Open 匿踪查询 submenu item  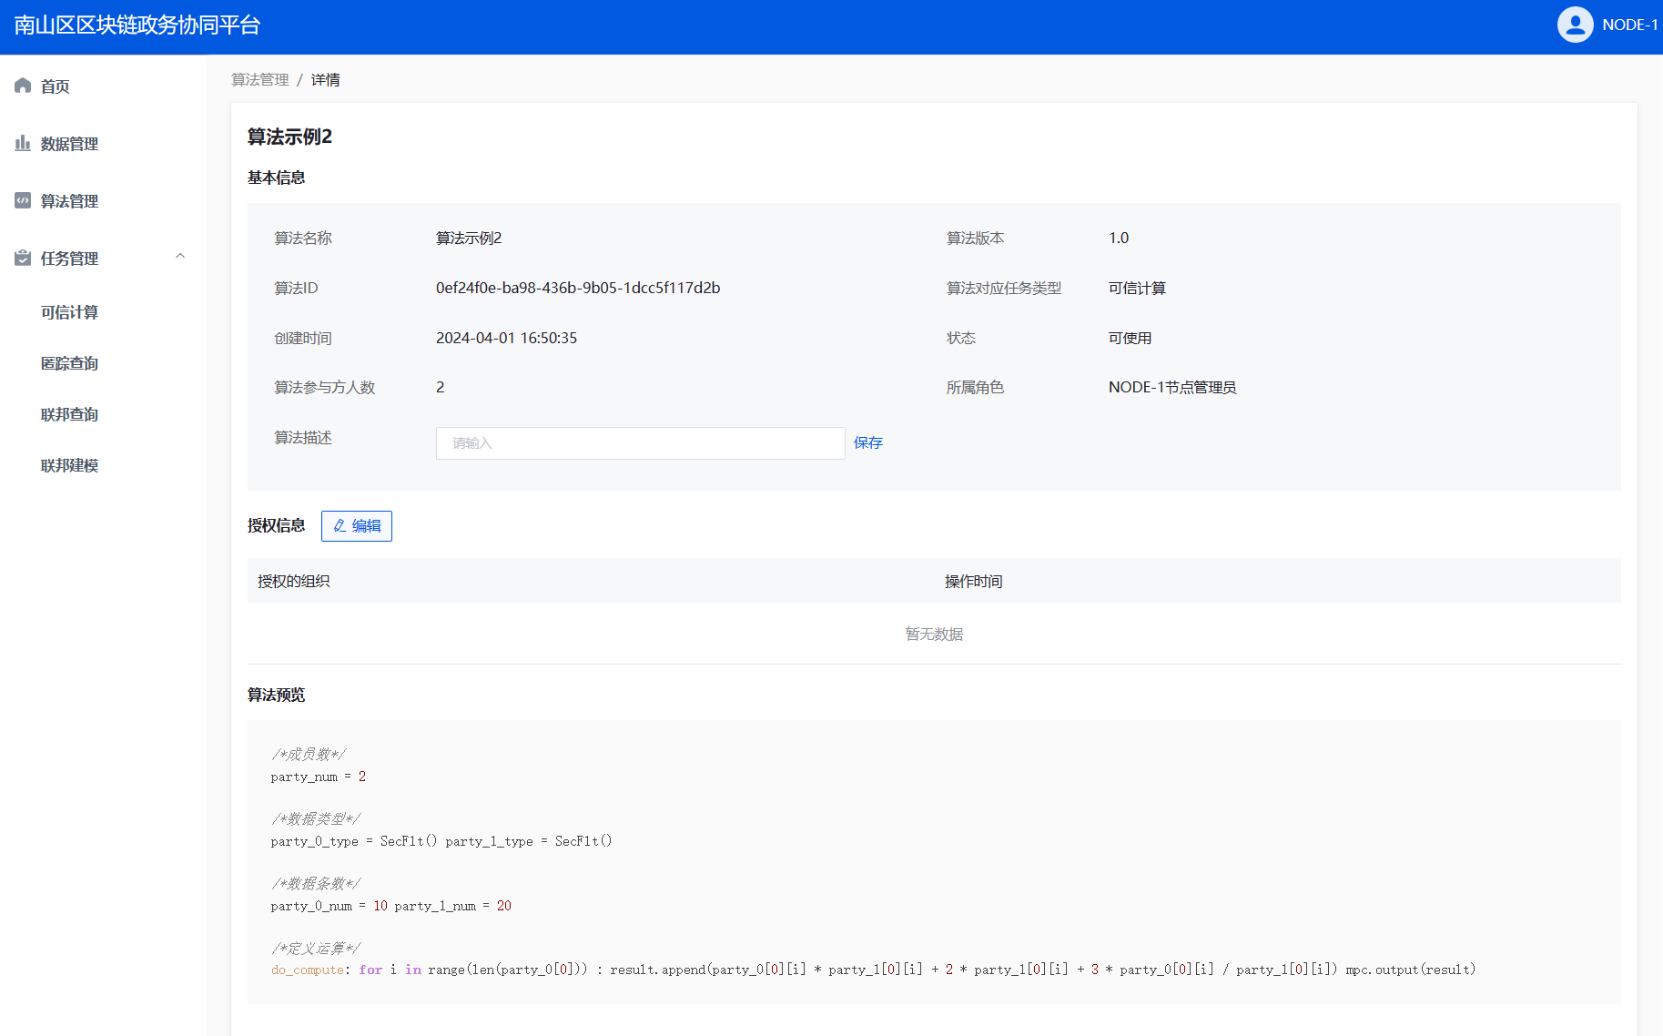tap(69, 363)
